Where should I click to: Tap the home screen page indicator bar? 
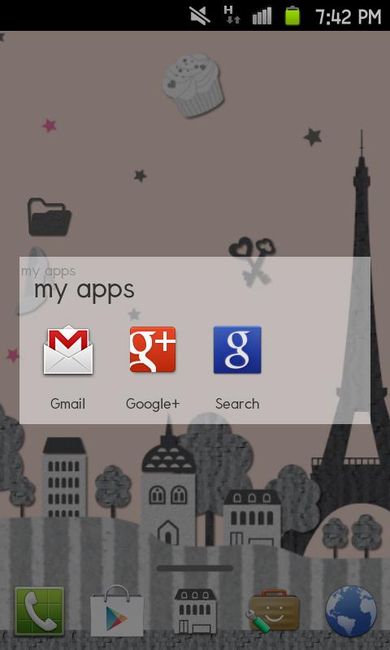(x=195, y=568)
